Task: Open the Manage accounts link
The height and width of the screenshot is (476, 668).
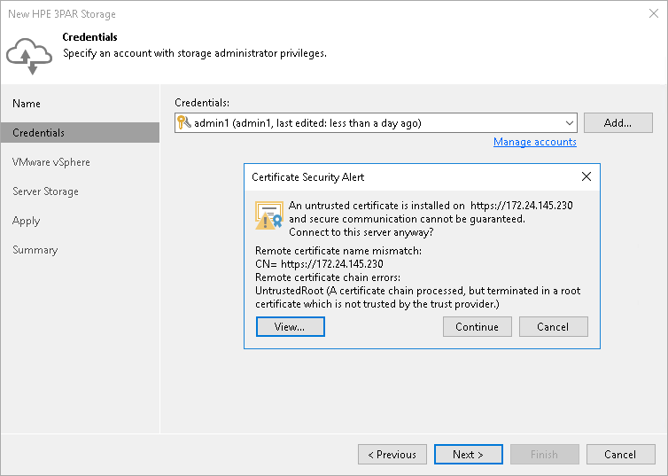Action: pyautogui.click(x=534, y=142)
